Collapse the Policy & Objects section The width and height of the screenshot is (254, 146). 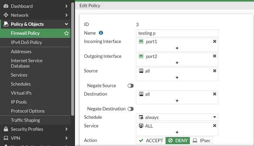[66, 24]
